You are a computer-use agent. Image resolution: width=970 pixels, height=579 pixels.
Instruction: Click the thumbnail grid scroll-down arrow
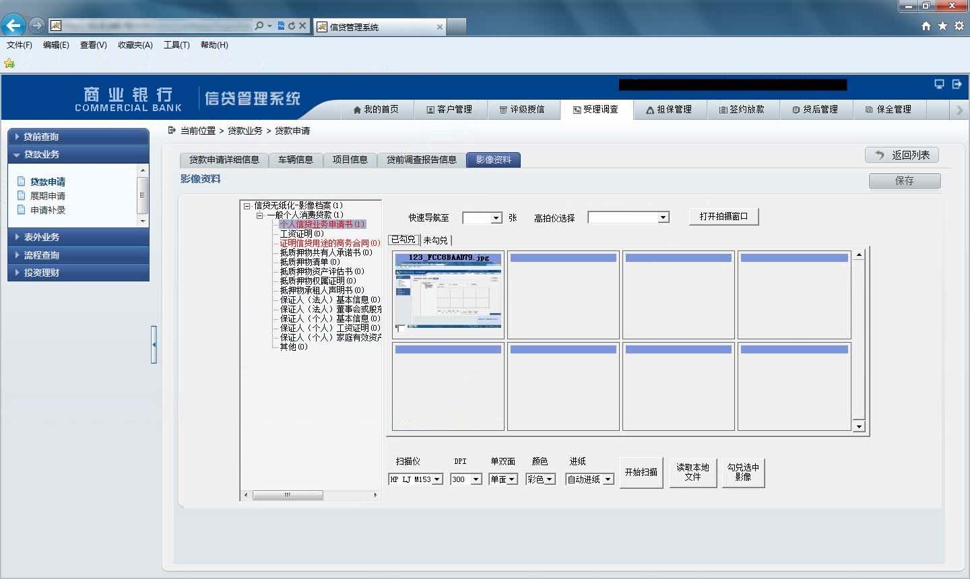pyautogui.click(x=859, y=427)
